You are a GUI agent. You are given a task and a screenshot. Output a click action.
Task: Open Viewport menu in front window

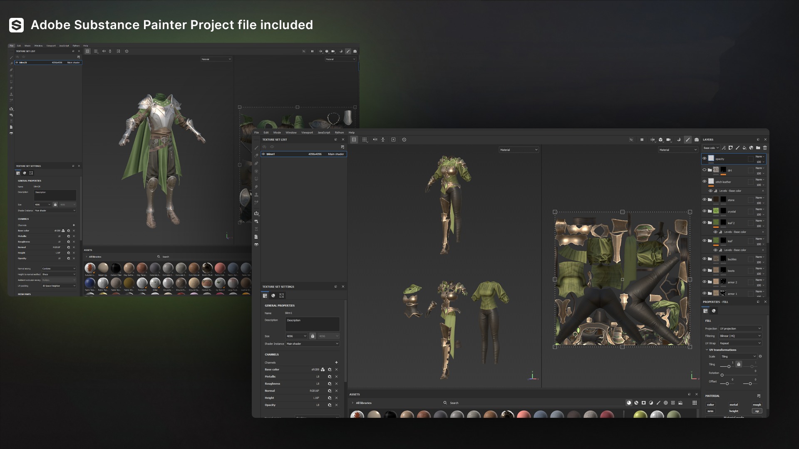(307, 133)
